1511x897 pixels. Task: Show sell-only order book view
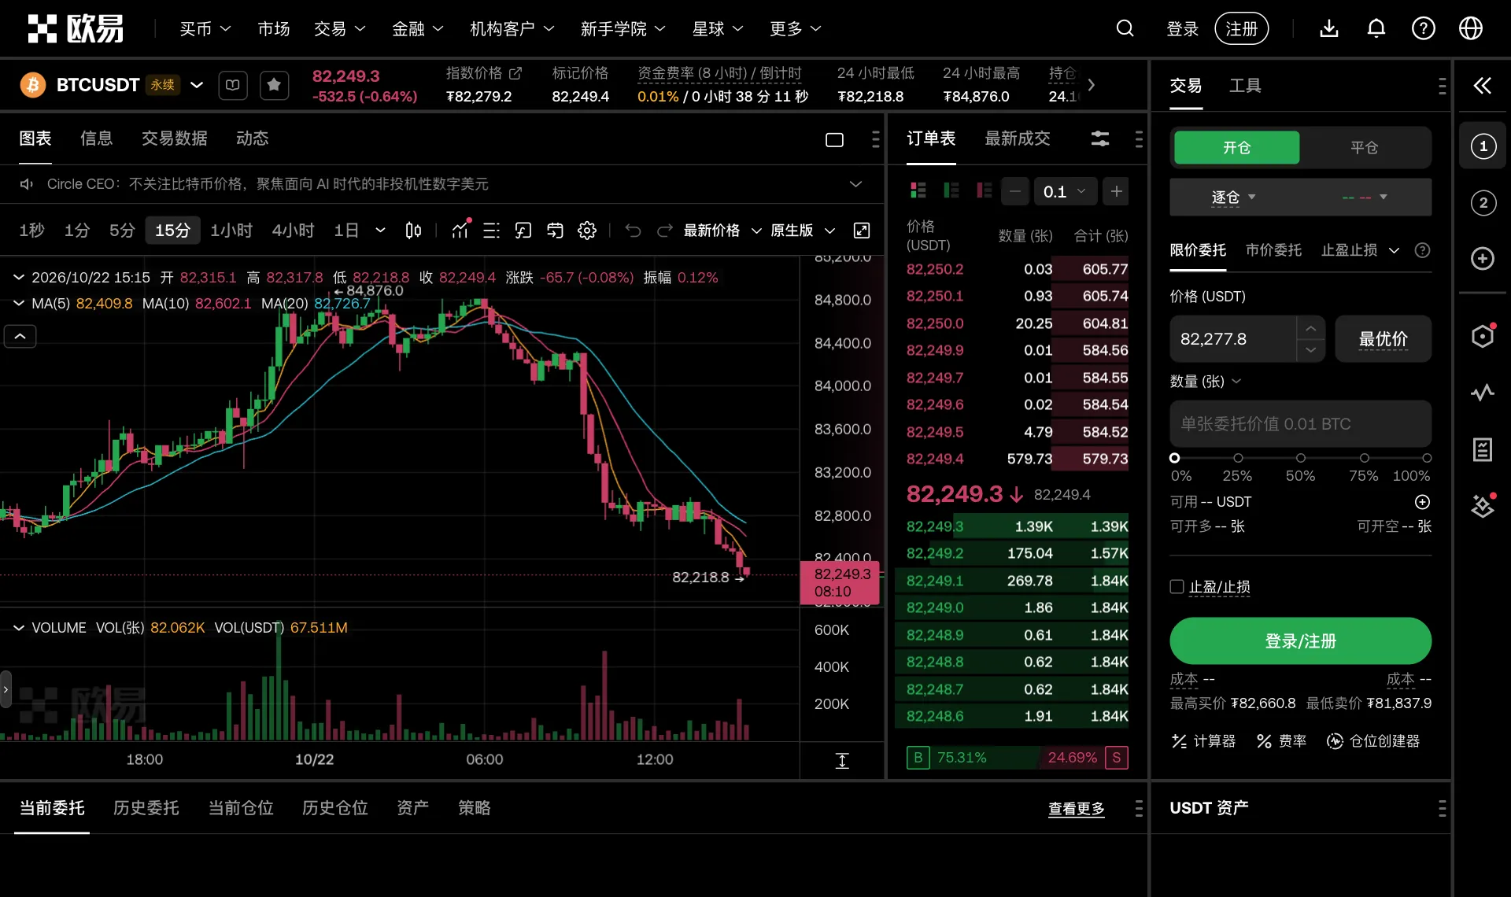coord(984,190)
